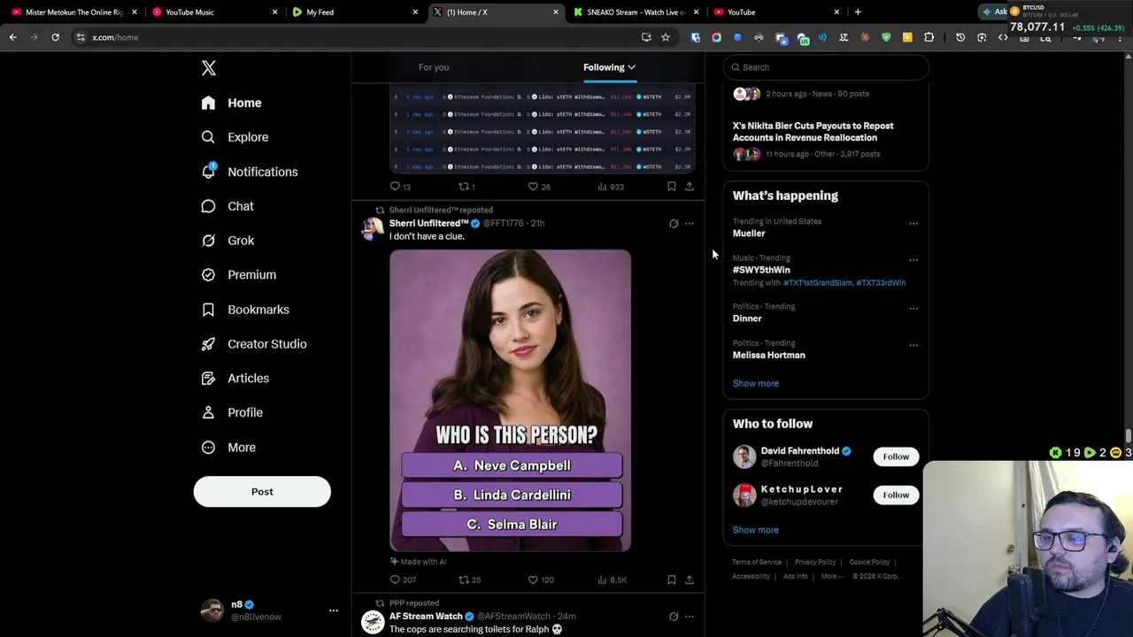Open Grok actions on Sherri Unfiltered's post
Screen dimensions: 1133x637
click(x=674, y=224)
